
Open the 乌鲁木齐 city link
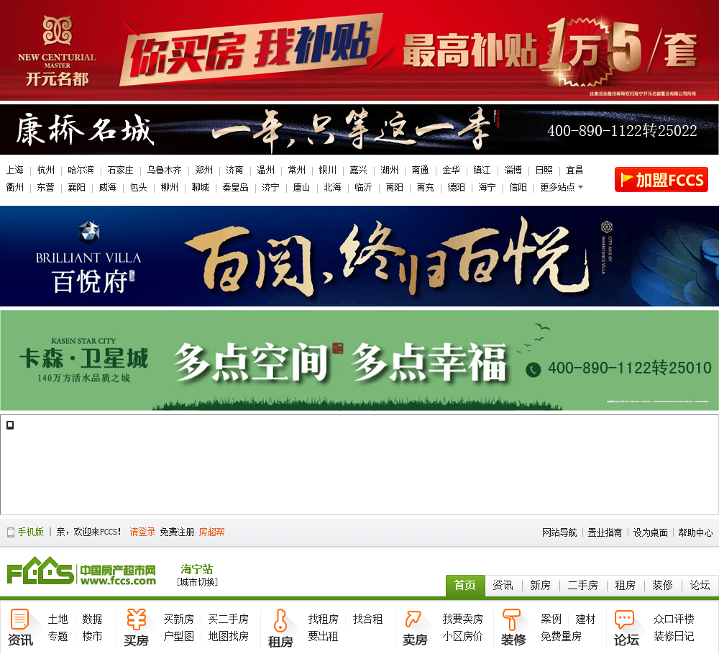pyautogui.click(x=164, y=171)
